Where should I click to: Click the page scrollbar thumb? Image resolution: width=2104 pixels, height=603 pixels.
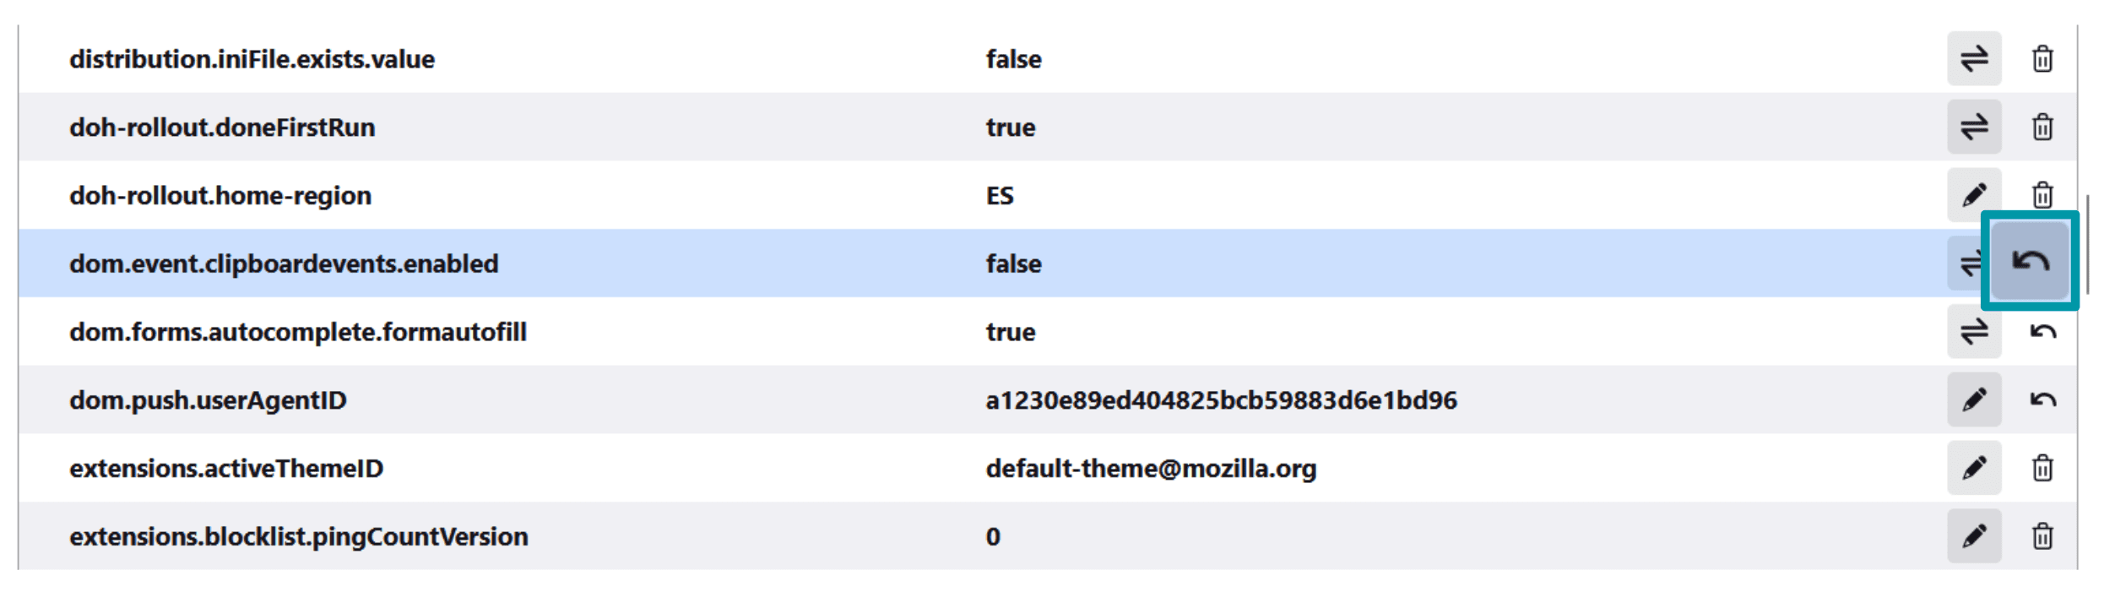[x=2087, y=245]
